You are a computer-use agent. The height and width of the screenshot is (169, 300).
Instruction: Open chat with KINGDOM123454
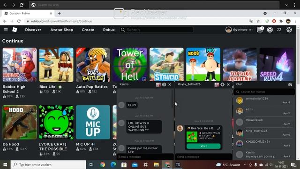point(264,144)
